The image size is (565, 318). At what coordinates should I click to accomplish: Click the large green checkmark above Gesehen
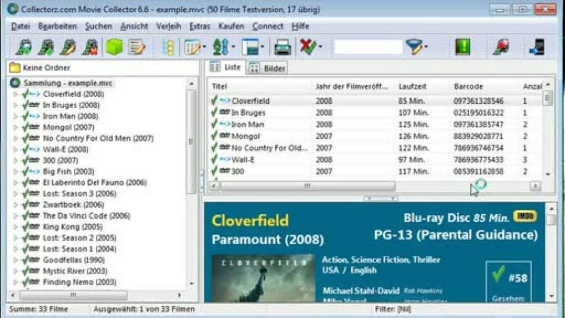498,274
